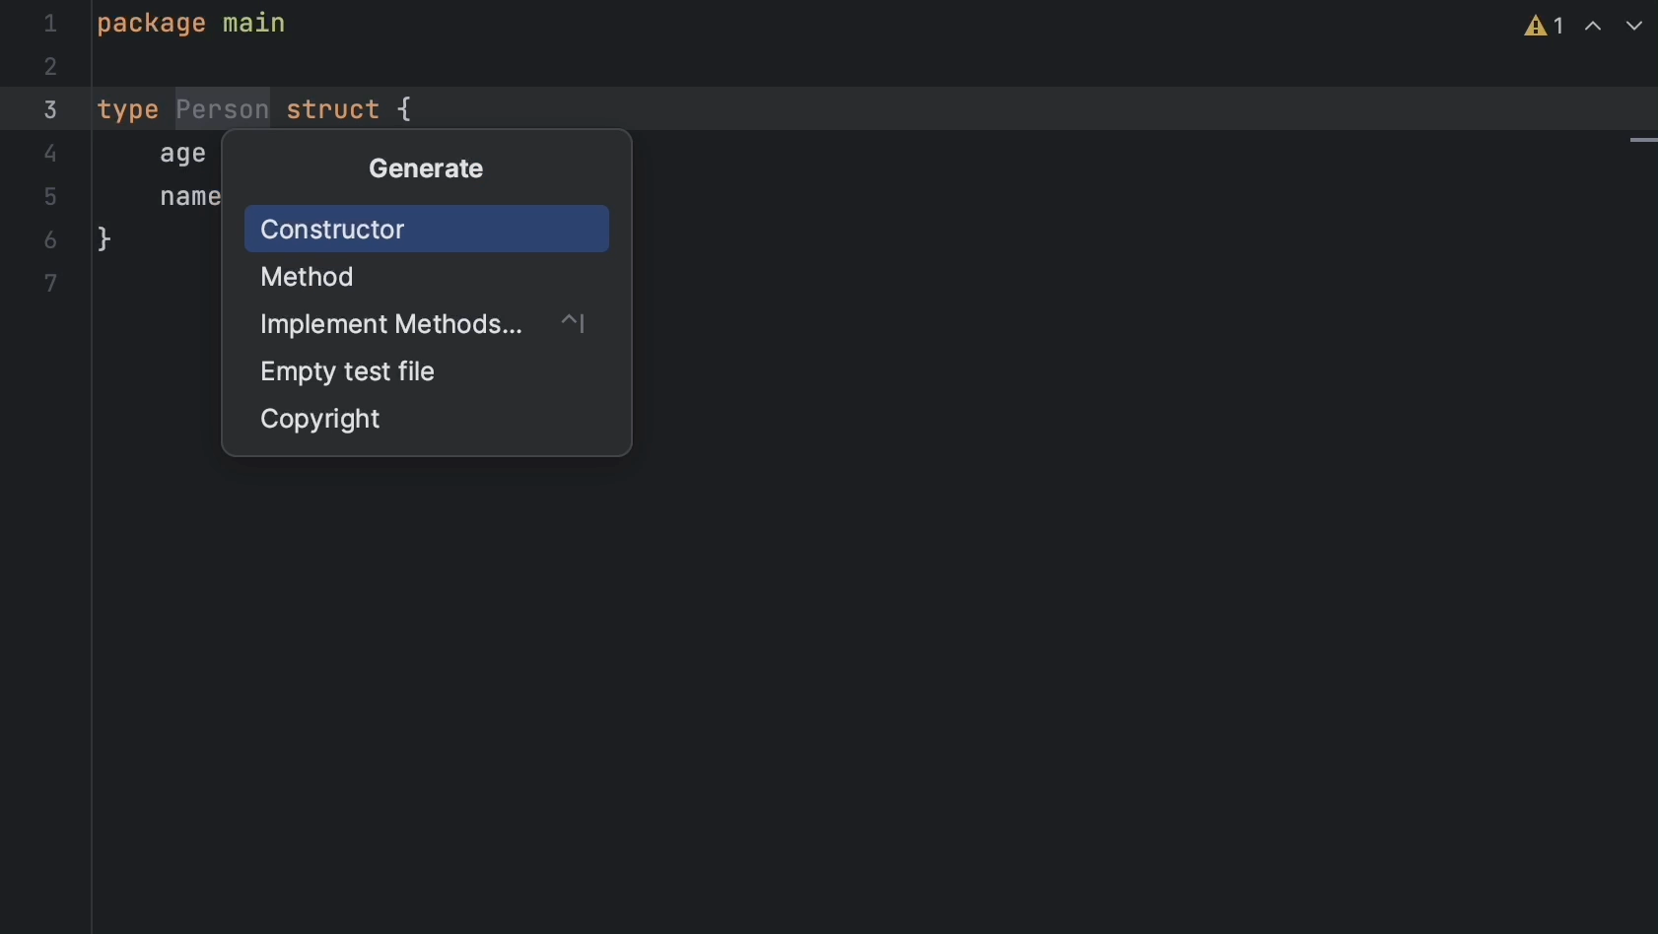Click the 'struct' keyword on line 3
1658x934 pixels.
[332, 109]
